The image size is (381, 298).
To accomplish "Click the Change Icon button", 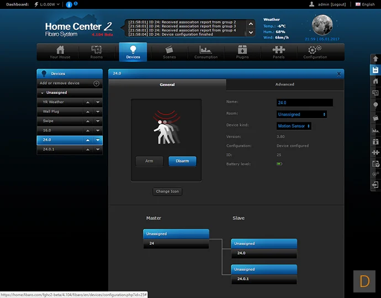I will 167,191.
